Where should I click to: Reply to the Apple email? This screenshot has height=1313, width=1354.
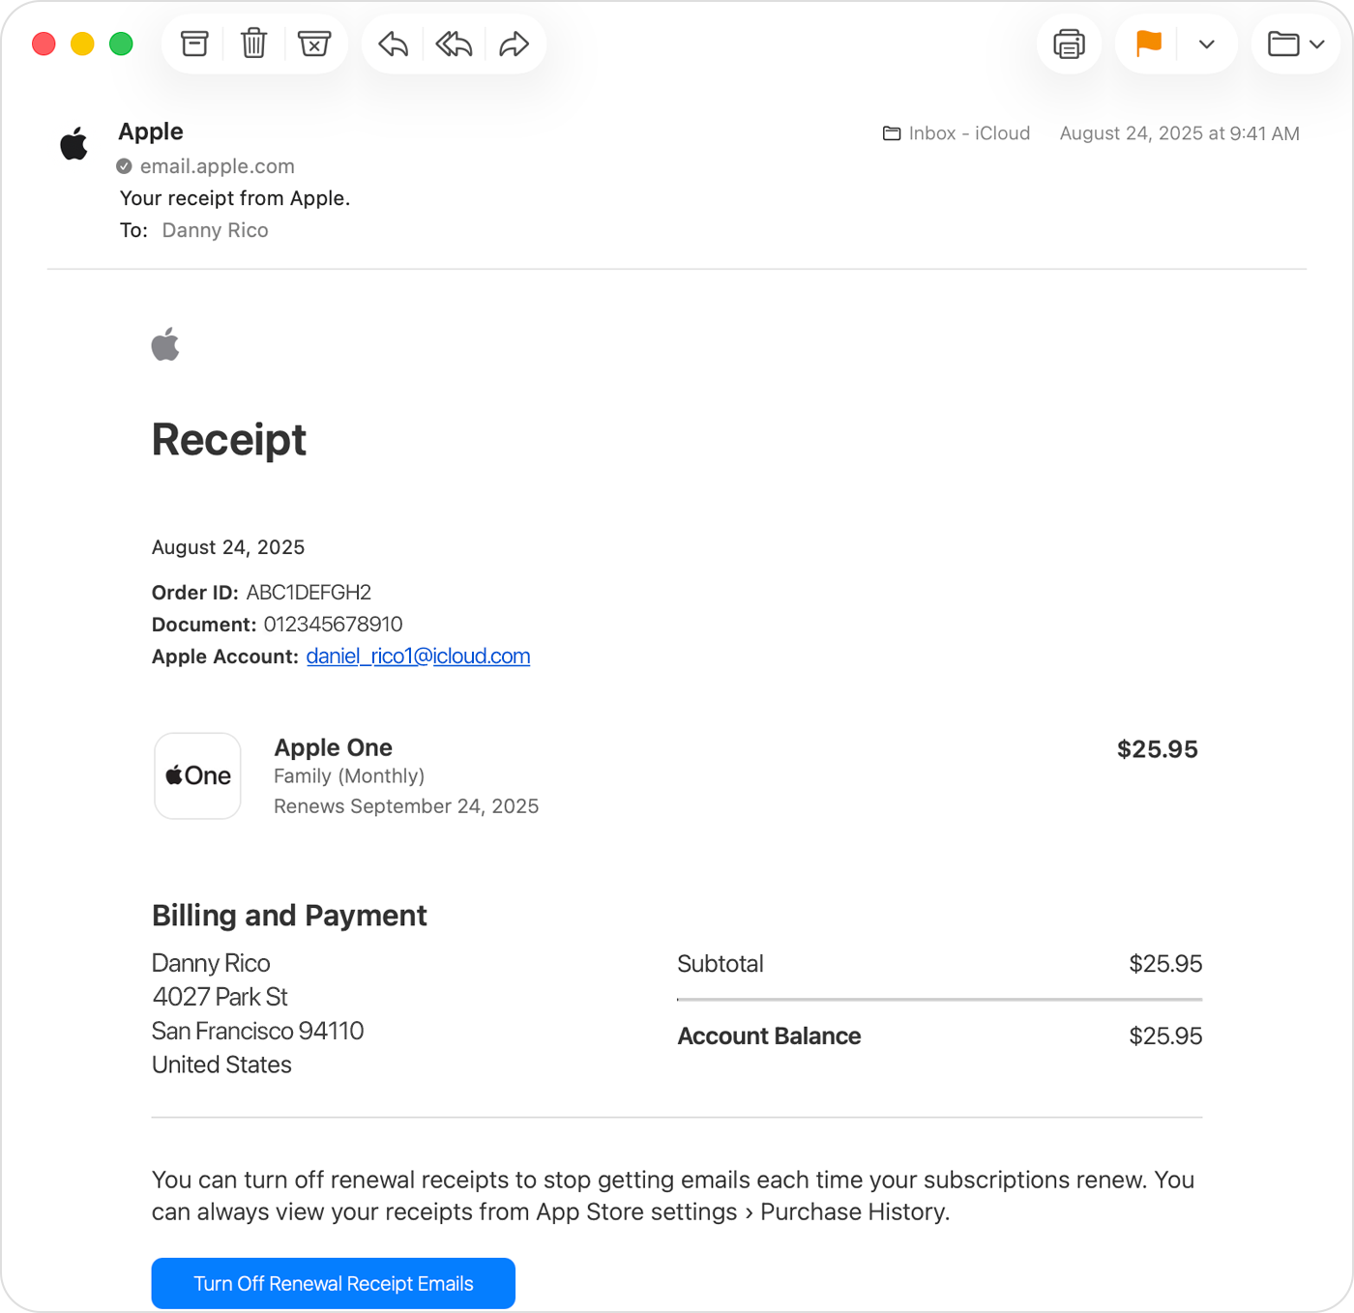point(393,44)
